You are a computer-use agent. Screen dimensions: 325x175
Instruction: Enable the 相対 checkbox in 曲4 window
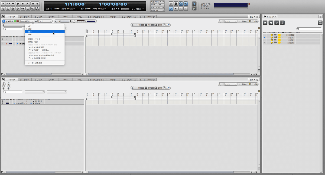(253, 84)
